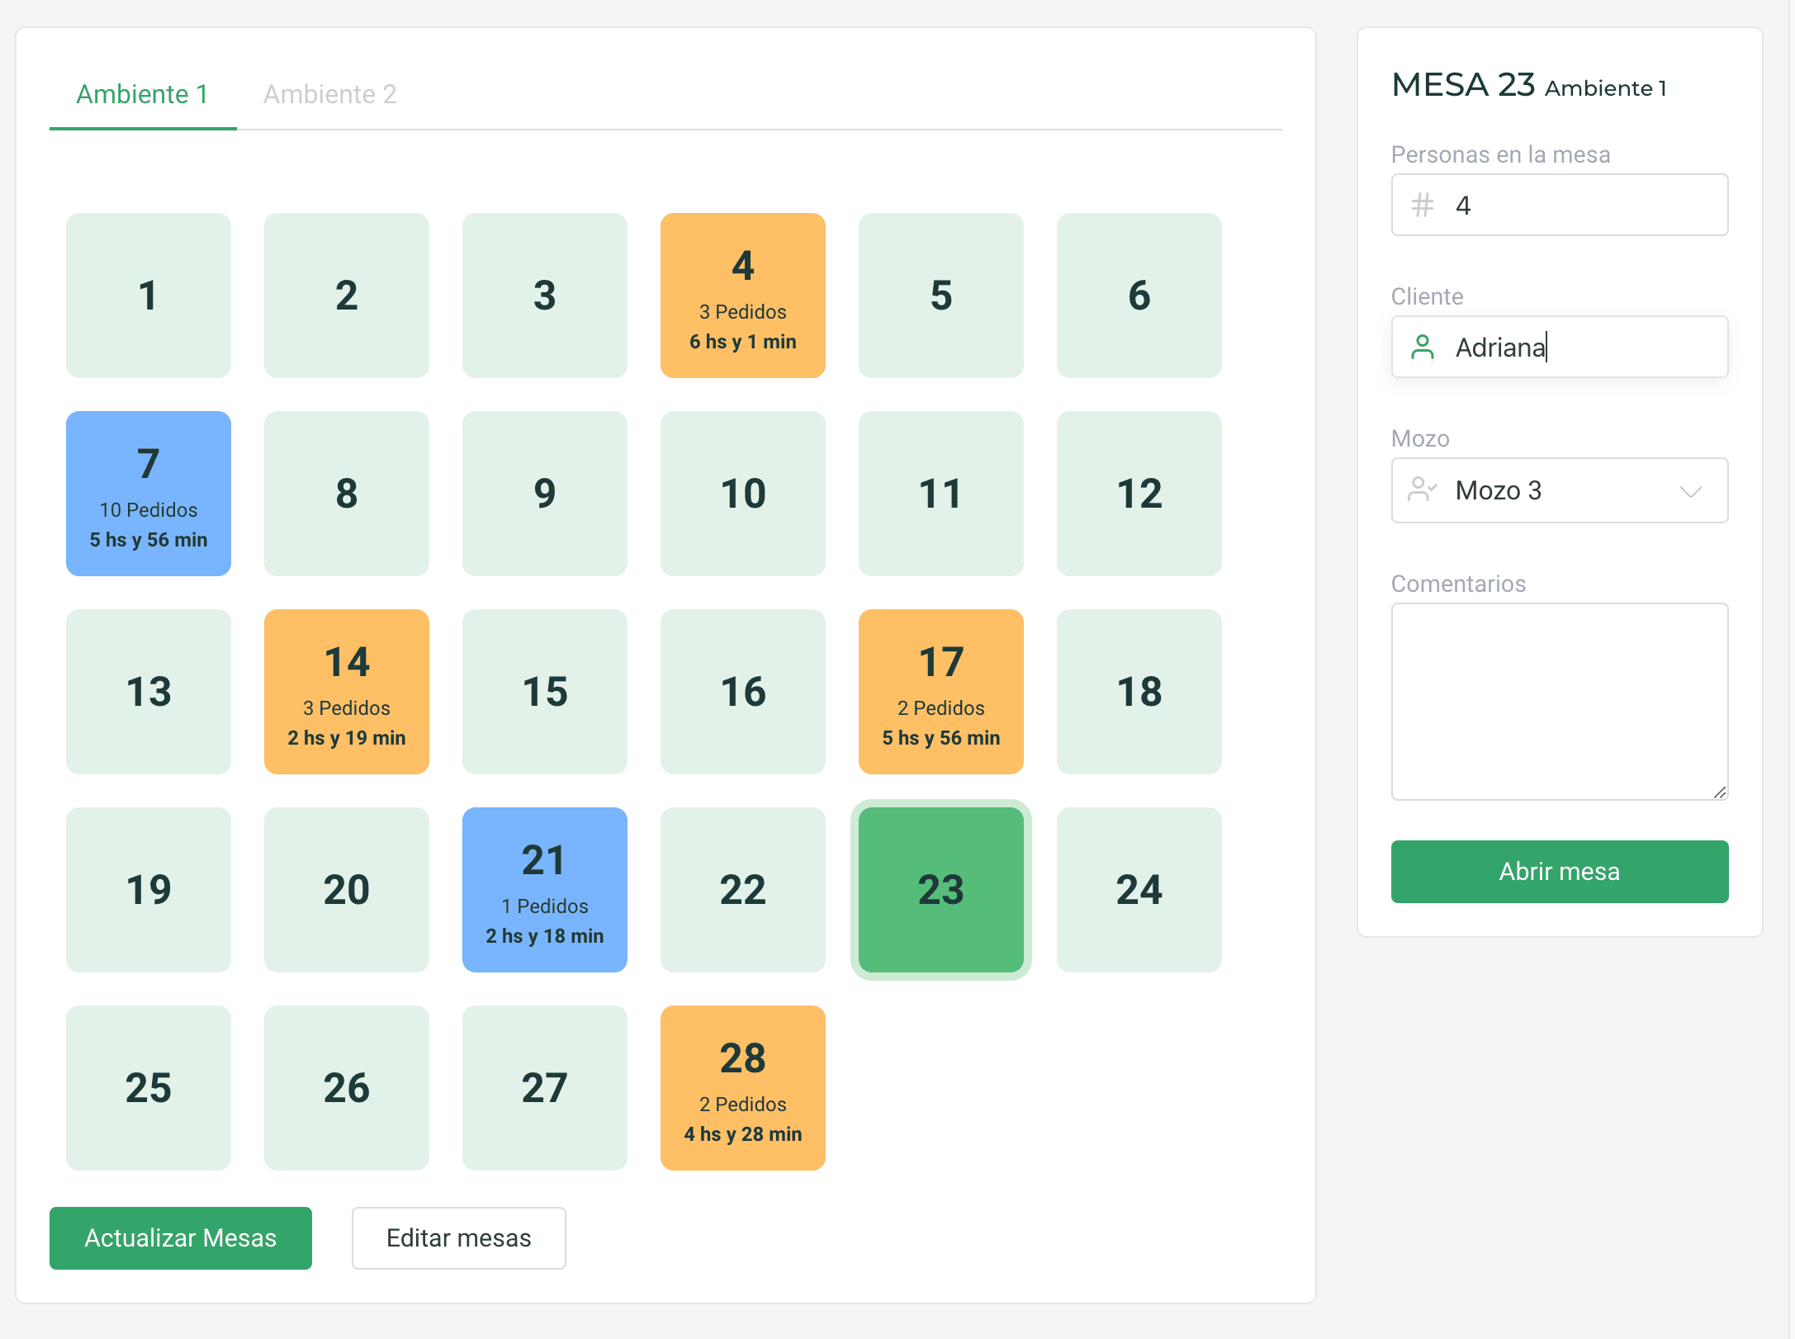Select the Ambiente 1 tab

tap(142, 94)
